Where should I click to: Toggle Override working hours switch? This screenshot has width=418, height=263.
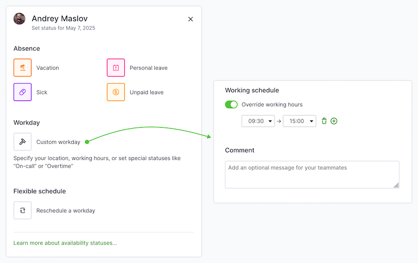tap(231, 104)
